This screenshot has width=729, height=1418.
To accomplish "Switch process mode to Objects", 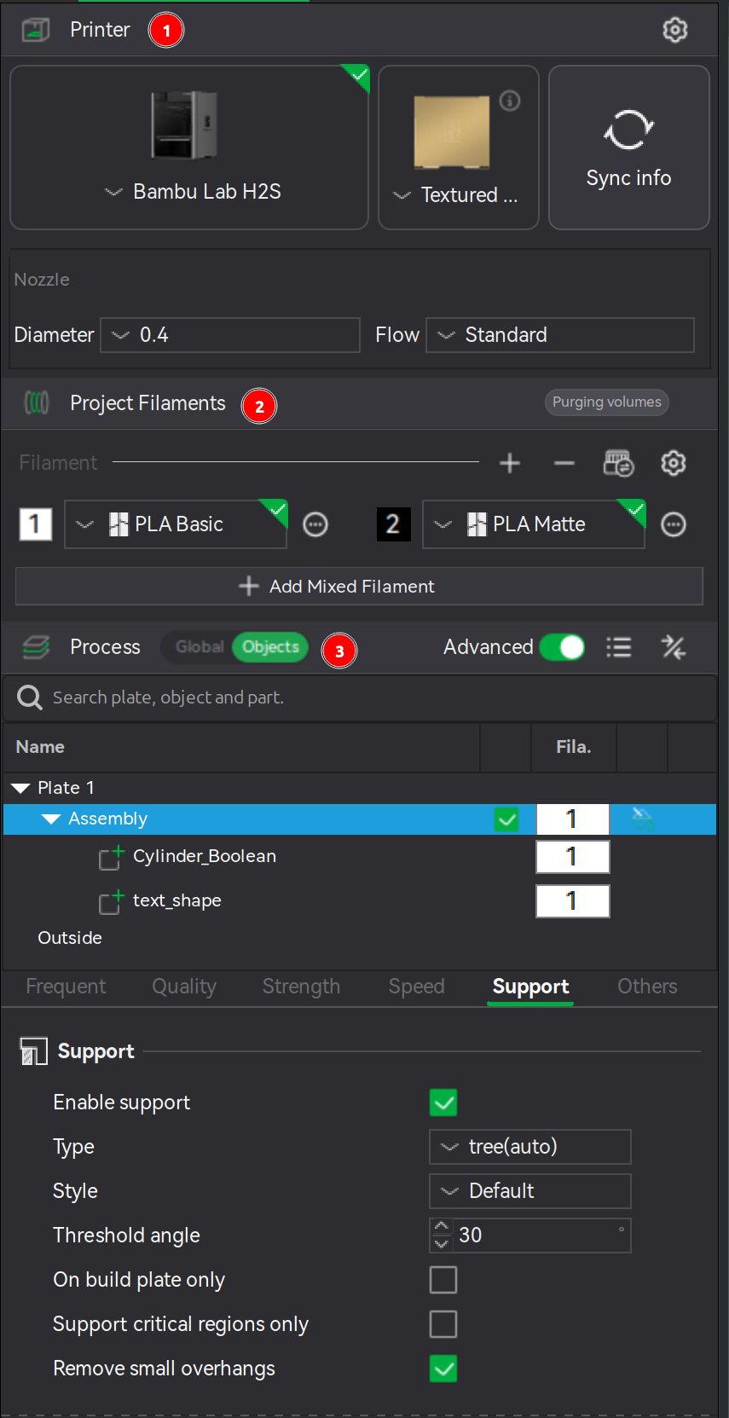I will 270,647.
